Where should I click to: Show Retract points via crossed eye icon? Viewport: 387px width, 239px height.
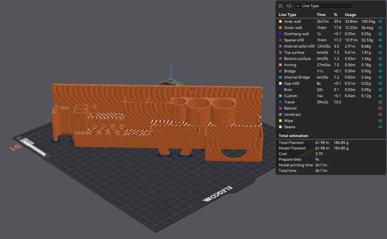380,108
